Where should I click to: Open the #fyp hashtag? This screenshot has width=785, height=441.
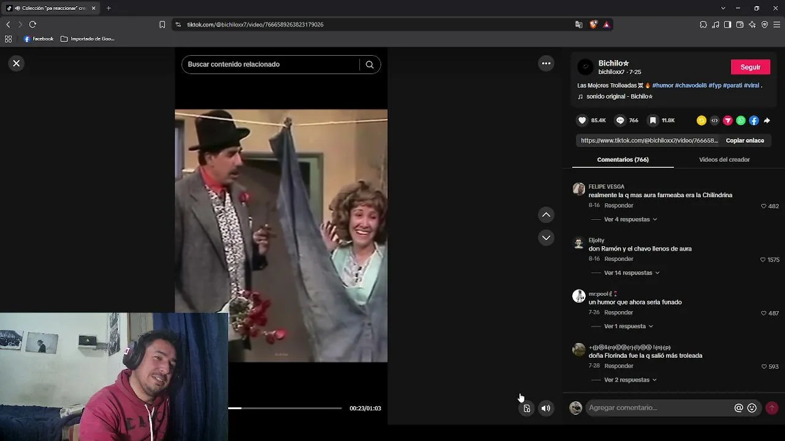(x=715, y=85)
